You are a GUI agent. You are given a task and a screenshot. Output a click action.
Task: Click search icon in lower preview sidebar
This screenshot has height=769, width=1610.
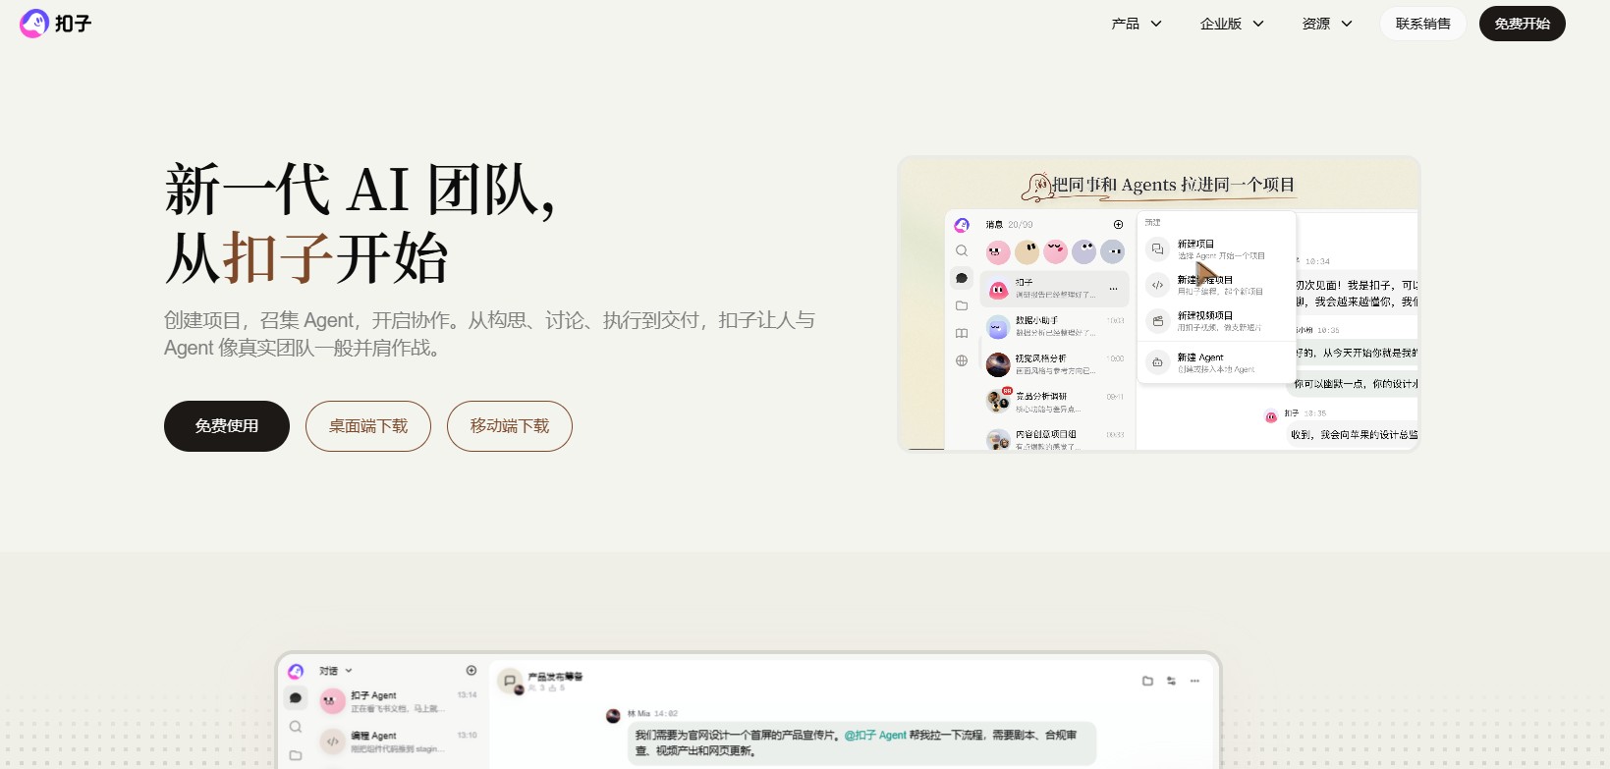click(295, 727)
